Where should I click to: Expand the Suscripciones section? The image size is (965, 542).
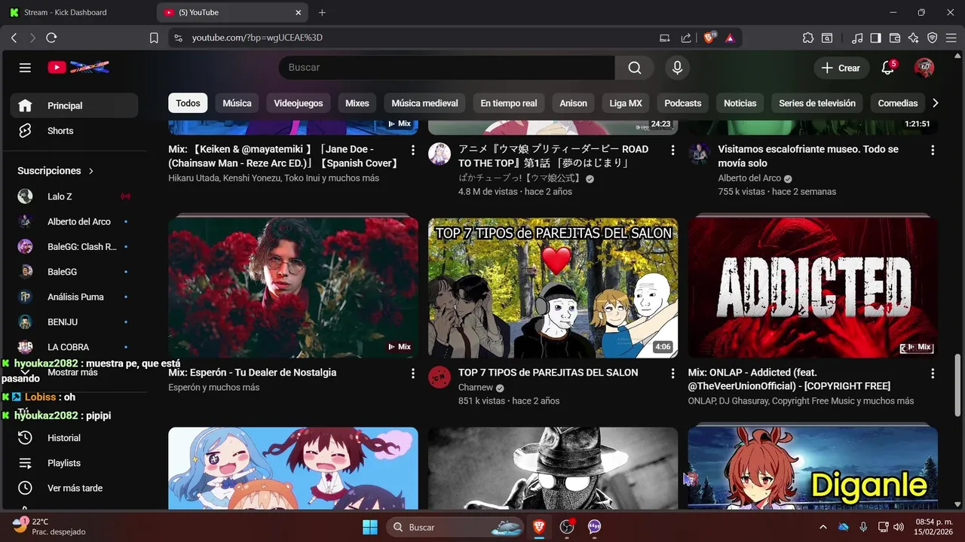[x=56, y=171]
